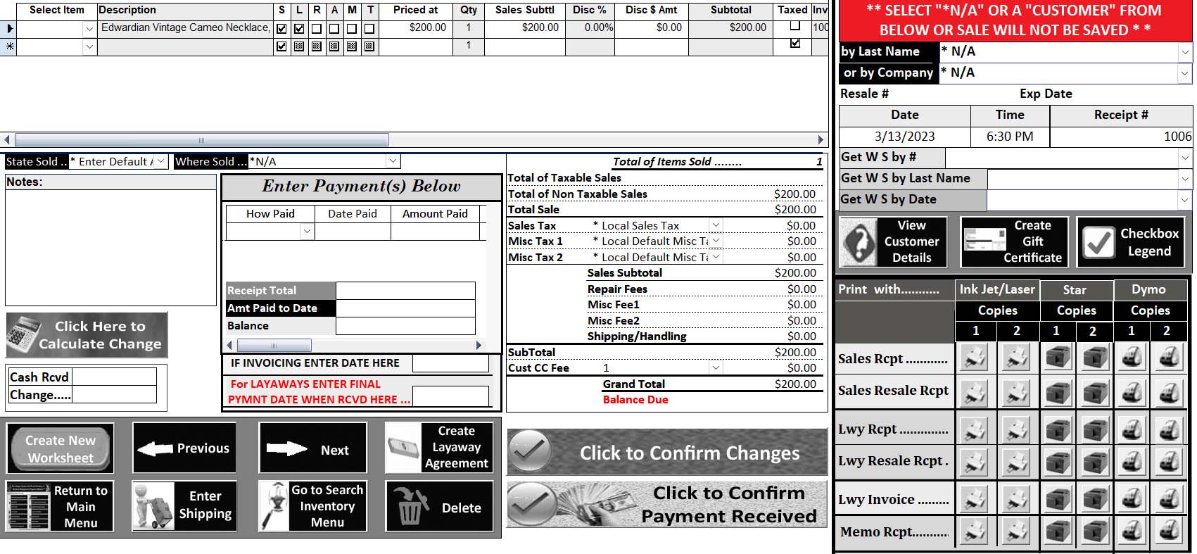Print Lwy Invoice with Ink Jet copy 1
This screenshot has height=554, width=1197.
coord(975,499)
